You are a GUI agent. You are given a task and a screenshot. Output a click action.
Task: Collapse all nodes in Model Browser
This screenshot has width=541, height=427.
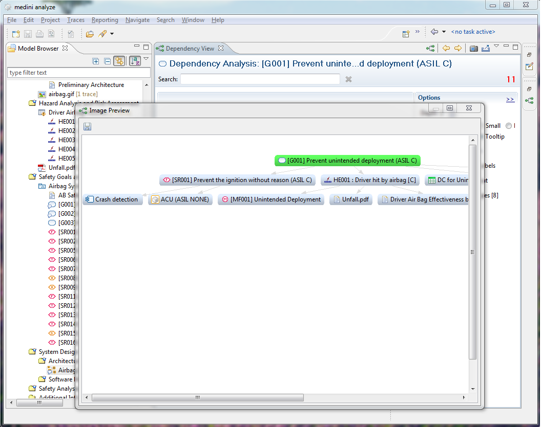[x=107, y=61]
